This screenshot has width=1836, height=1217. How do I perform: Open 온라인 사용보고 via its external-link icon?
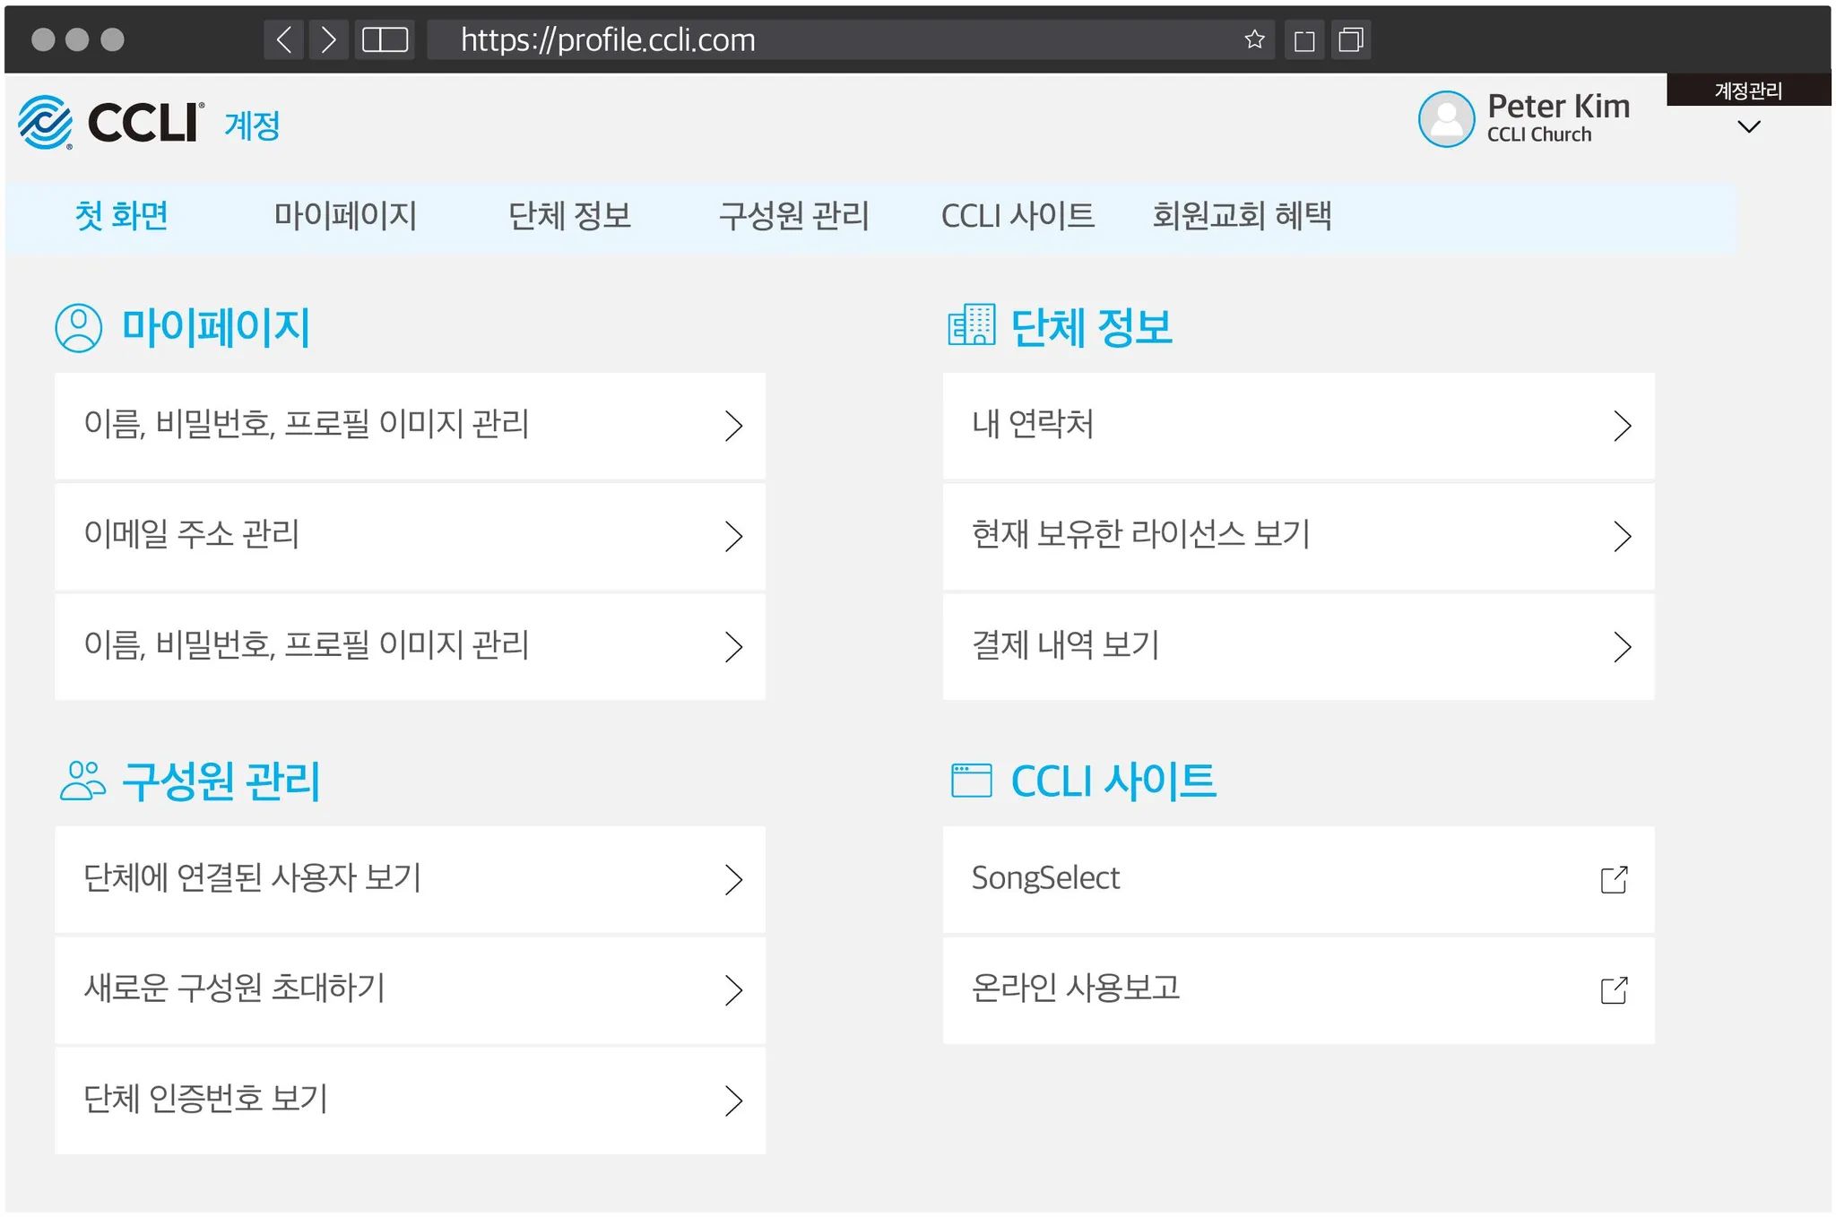click(1615, 990)
